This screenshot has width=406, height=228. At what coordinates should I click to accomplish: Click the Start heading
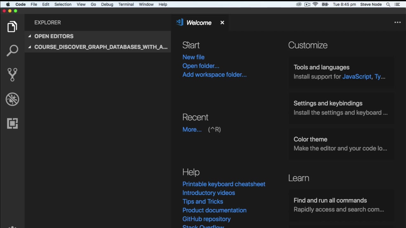point(191,45)
